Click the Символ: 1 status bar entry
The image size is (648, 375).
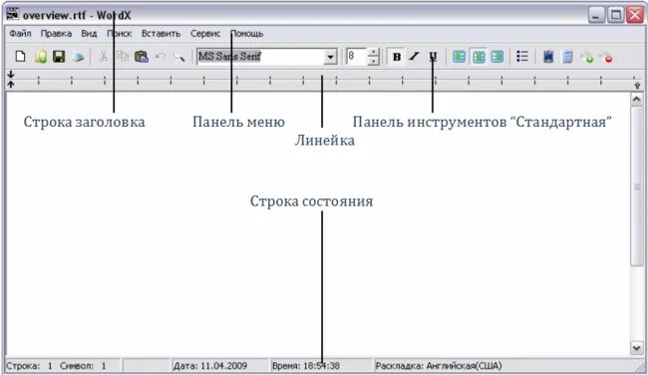coord(83,366)
